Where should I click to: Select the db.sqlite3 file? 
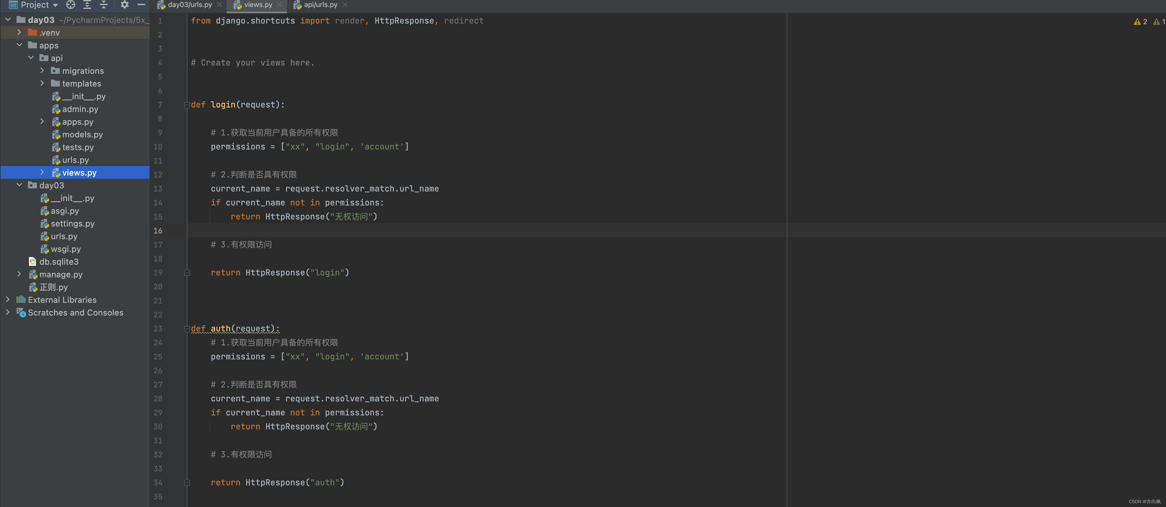58,261
